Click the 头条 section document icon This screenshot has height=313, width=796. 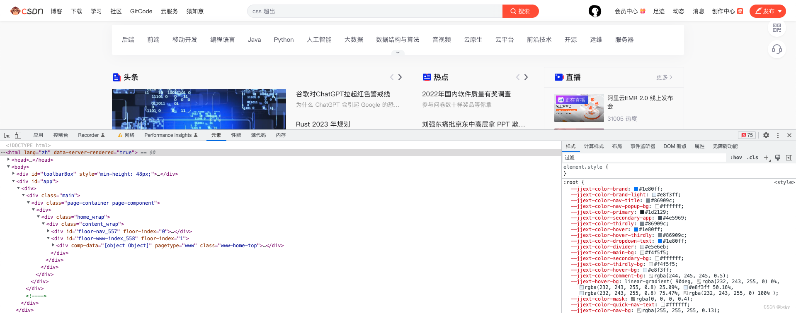point(116,77)
